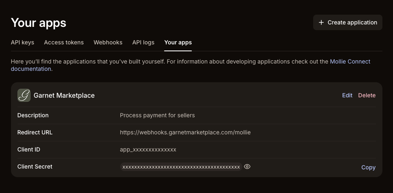Delete the Garnet Marketplace application
This screenshot has width=393, height=193.
tap(367, 95)
